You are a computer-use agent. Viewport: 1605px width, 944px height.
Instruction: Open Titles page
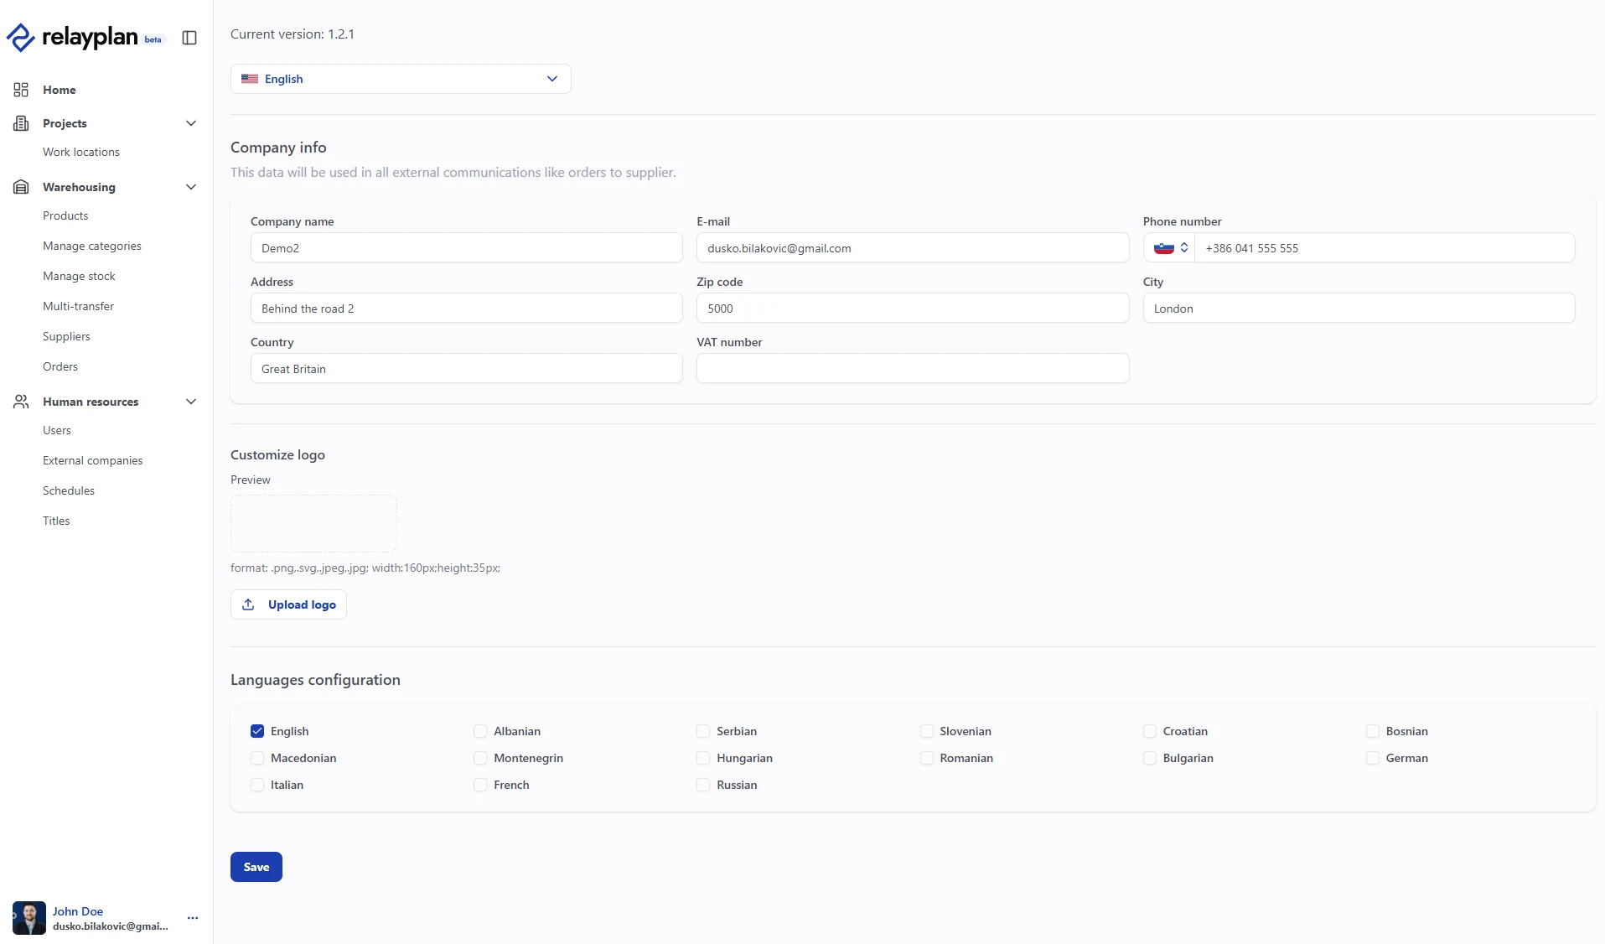click(x=56, y=521)
